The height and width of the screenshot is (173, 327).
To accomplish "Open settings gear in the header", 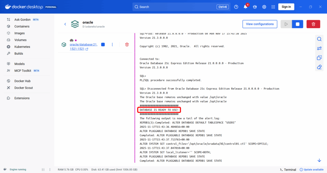I will point(264,7).
